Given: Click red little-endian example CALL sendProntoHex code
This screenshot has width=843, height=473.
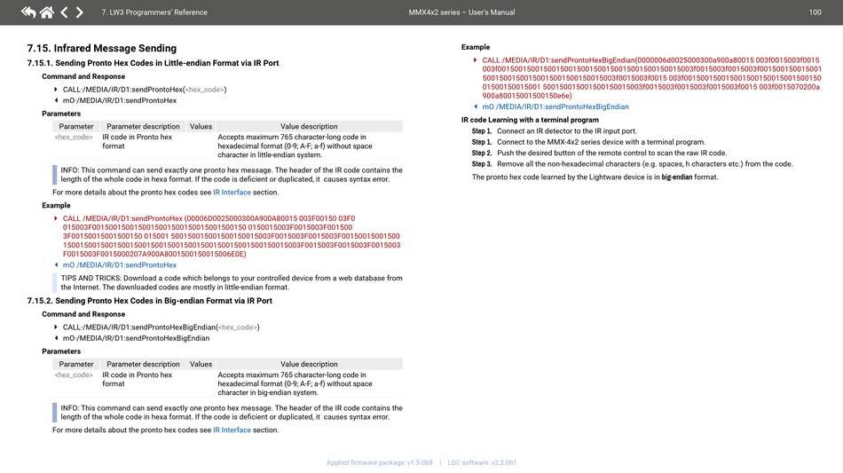Looking at the screenshot, I should point(232,236).
